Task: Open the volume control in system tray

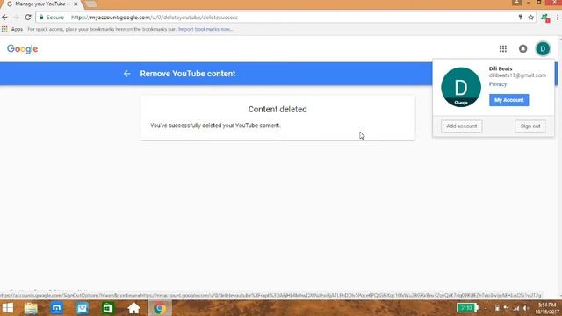Action: [526, 308]
